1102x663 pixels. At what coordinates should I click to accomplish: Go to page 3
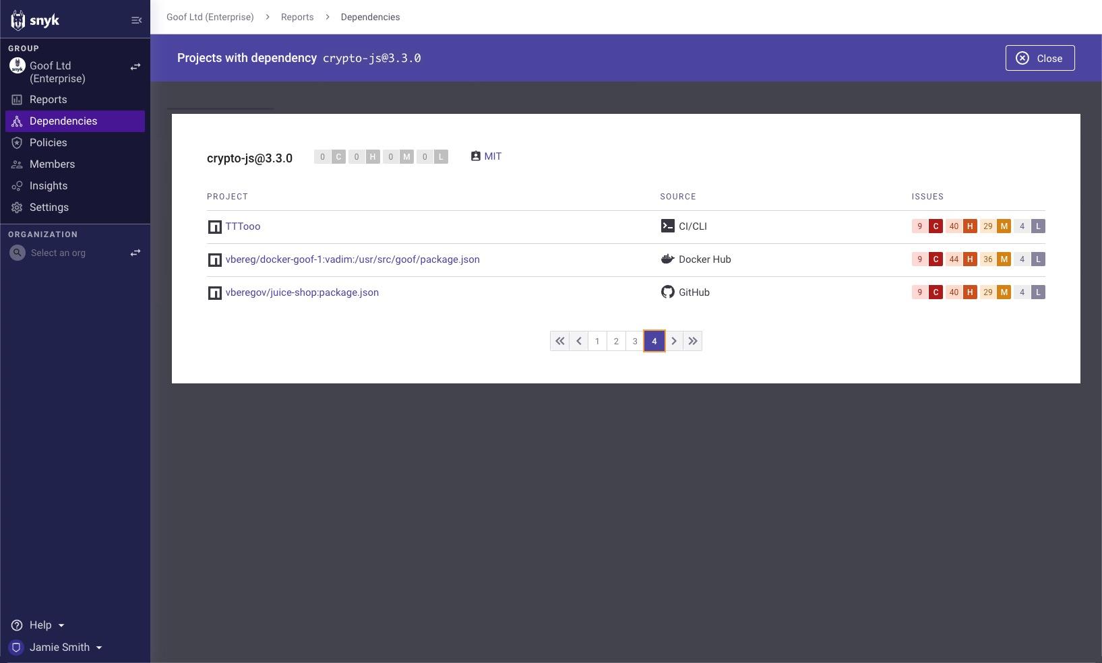pos(635,341)
